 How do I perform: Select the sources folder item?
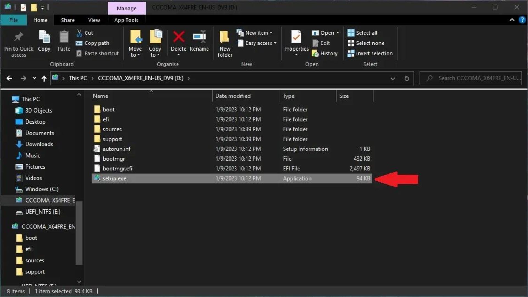pos(112,129)
